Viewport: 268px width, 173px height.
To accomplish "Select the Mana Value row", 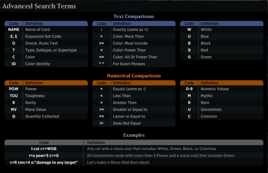I will pos(46,109).
